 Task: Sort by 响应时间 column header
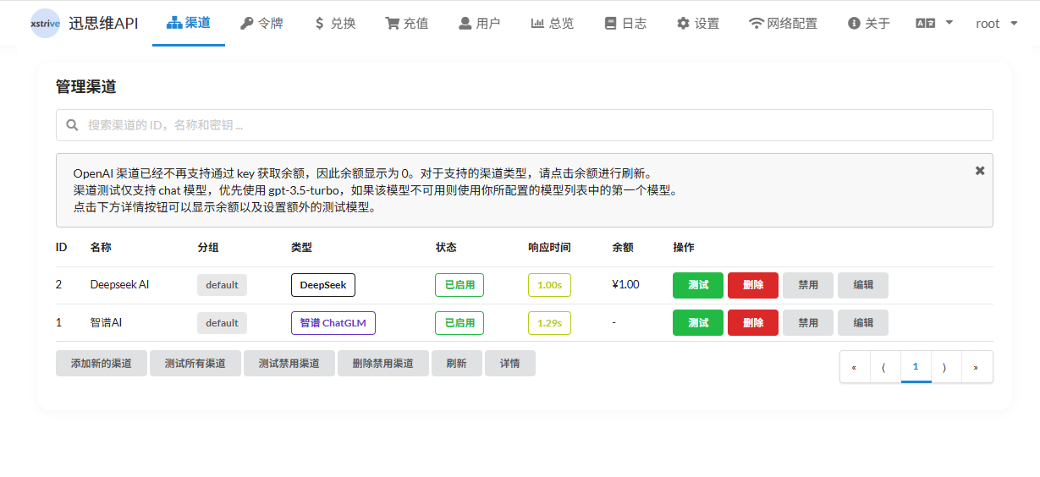coord(549,248)
